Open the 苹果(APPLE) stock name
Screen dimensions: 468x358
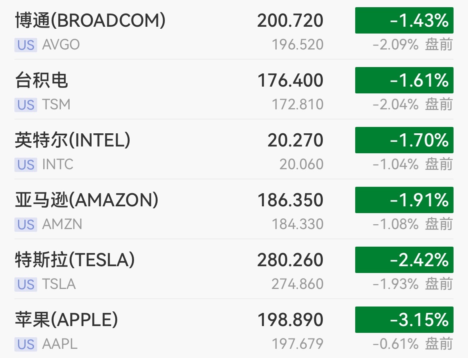[66, 320]
